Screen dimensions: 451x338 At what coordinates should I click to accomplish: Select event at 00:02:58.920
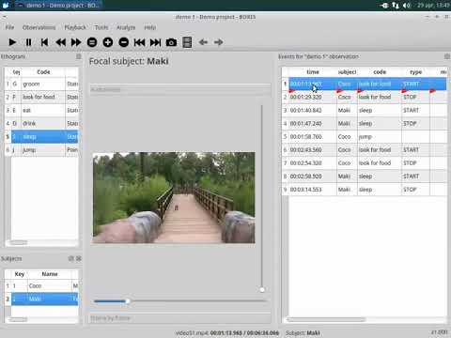tap(365, 177)
